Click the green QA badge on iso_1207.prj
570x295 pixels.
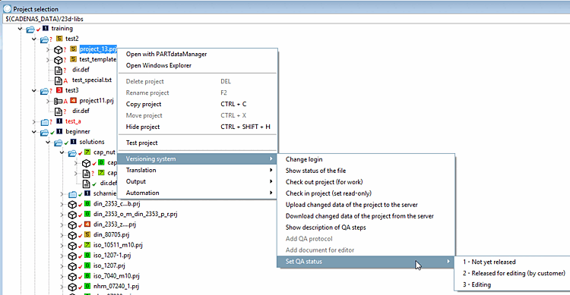87,265
